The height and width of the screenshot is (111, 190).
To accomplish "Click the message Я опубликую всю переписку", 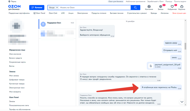I will 161,87.
